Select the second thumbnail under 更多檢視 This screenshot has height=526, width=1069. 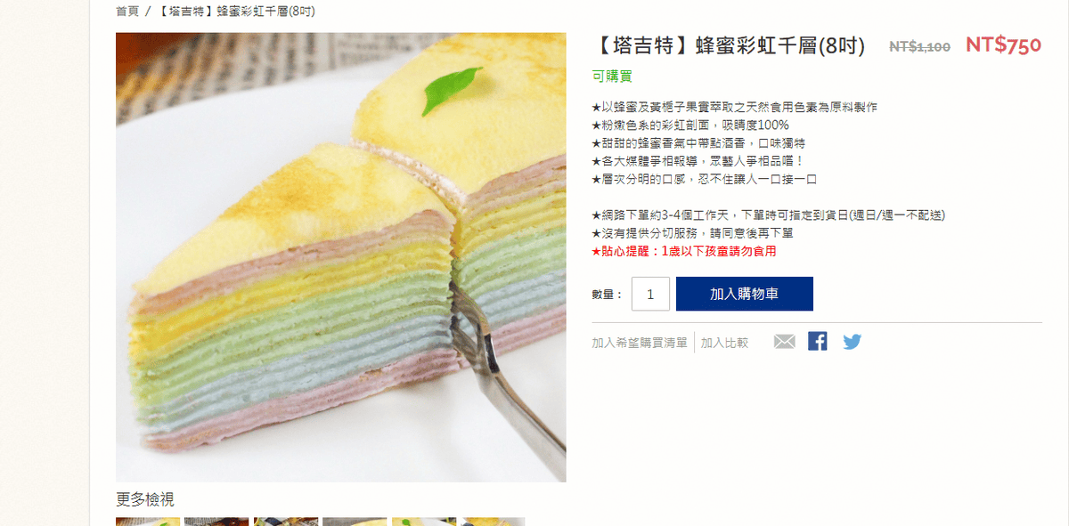[216, 522]
